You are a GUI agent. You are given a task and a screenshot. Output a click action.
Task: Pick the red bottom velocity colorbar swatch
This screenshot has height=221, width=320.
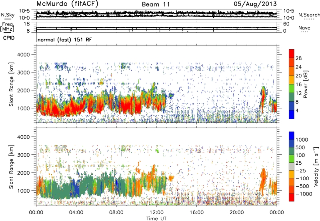click(292, 197)
